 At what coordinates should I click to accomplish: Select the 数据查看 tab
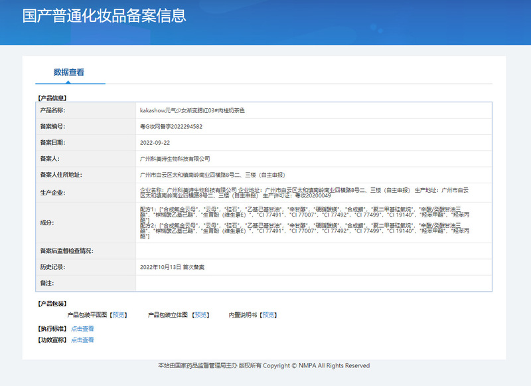(x=69, y=72)
